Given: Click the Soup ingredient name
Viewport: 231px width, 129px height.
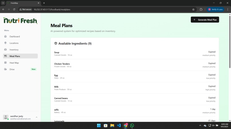Looking at the screenshot, I should pos(56,52).
